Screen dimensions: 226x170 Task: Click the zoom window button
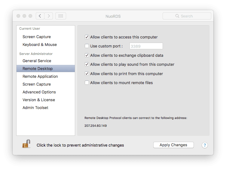30,16
